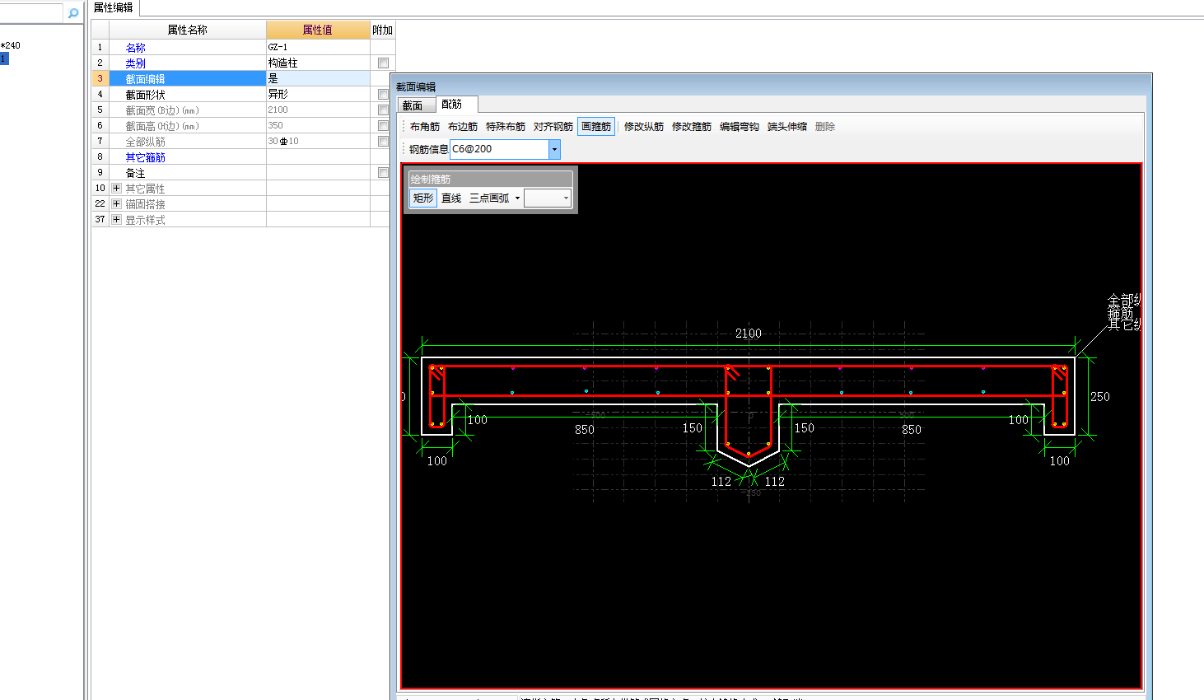Viewport: 1204px width, 700px height.
Task: Toggle the 附加 checkbox for 截面宽 row
Action: click(383, 110)
